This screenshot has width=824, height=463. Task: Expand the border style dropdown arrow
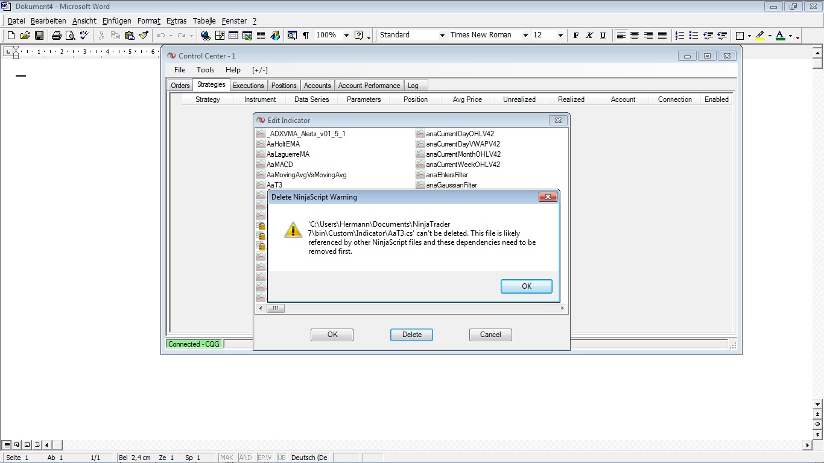coord(749,36)
